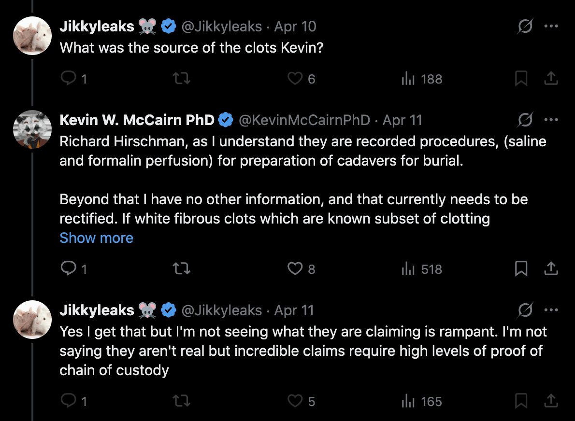Expand Kevin McCairn's tweet with Show more
The height and width of the screenshot is (421, 575).
[x=96, y=238]
